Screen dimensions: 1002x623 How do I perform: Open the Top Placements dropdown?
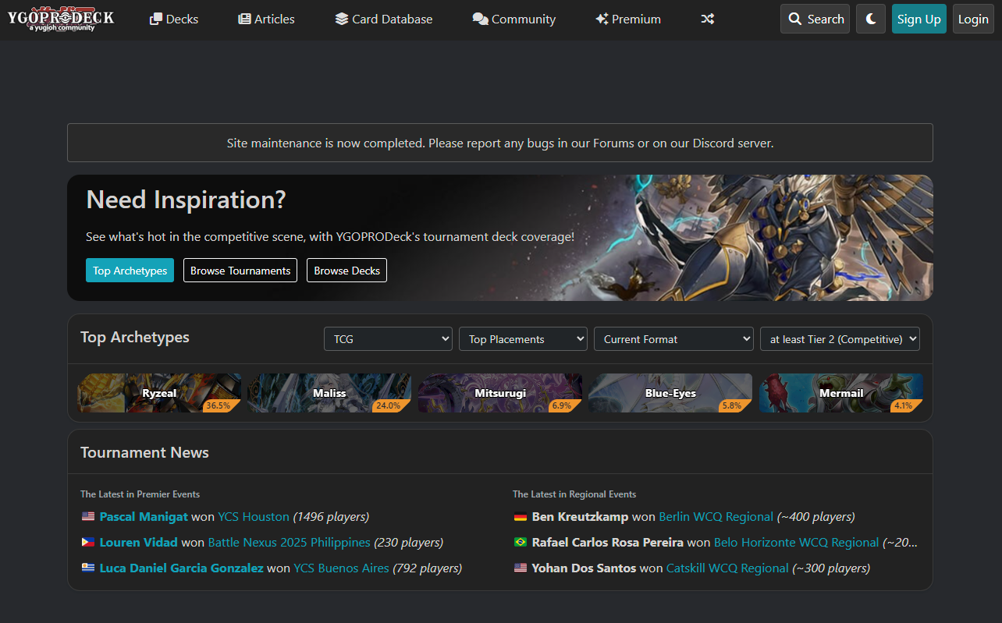point(523,338)
